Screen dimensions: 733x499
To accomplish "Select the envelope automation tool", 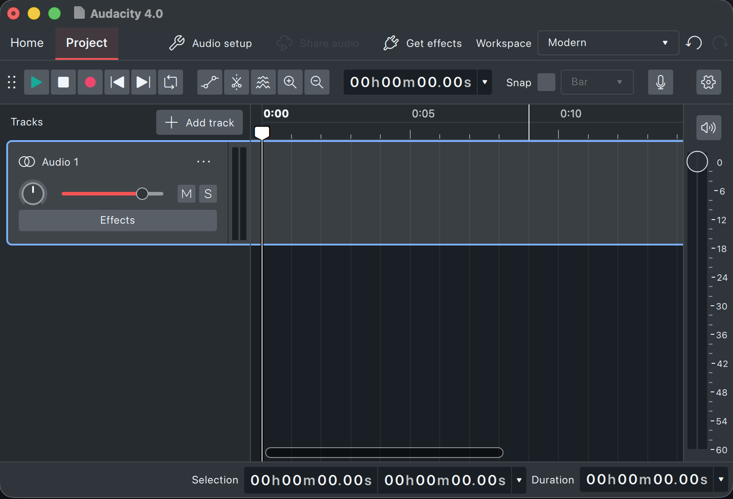I will [210, 82].
